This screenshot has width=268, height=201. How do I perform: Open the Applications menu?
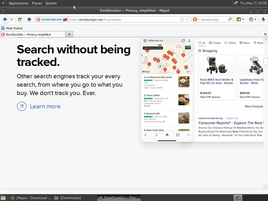coord(19,3)
